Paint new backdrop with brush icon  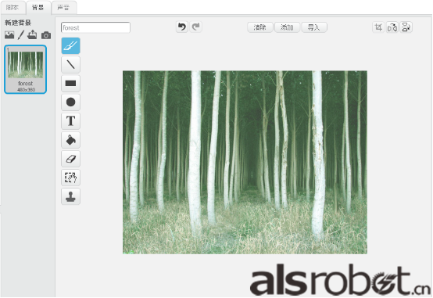pyautogui.click(x=21, y=35)
